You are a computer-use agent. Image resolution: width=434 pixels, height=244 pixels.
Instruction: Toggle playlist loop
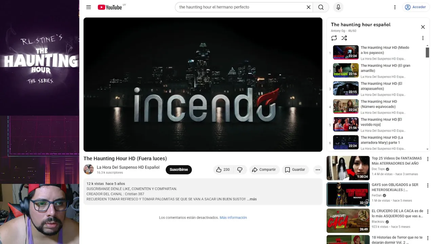[334, 38]
